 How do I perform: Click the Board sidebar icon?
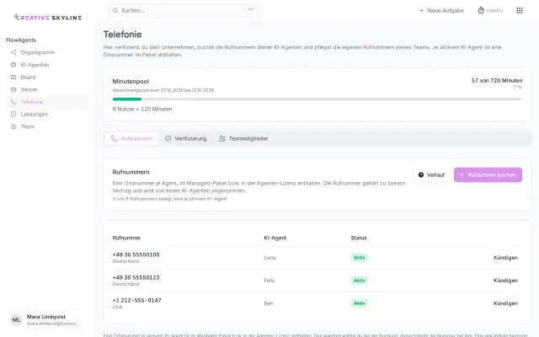click(x=13, y=78)
